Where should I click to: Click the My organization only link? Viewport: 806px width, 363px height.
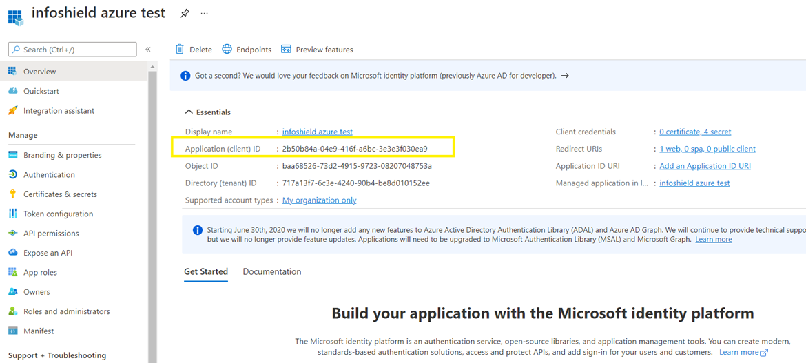[x=319, y=200]
